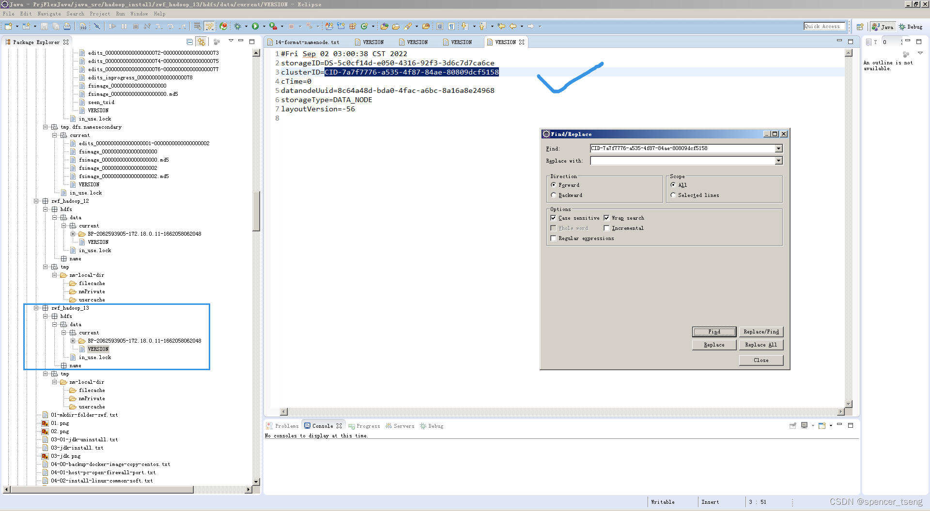Open the New Java Class wizard icon

(x=363, y=27)
